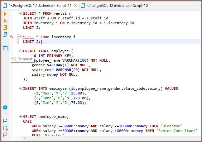Place cursor at LIMIT 2 line

click(x=32, y=42)
